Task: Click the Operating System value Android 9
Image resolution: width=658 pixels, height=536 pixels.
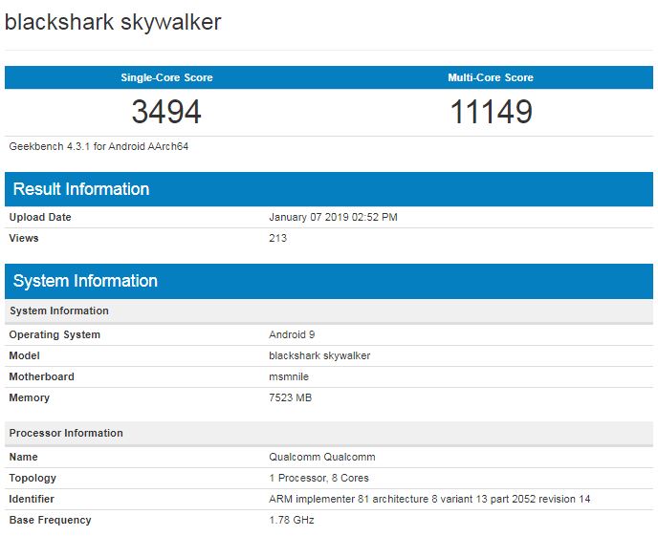Action: tap(292, 334)
